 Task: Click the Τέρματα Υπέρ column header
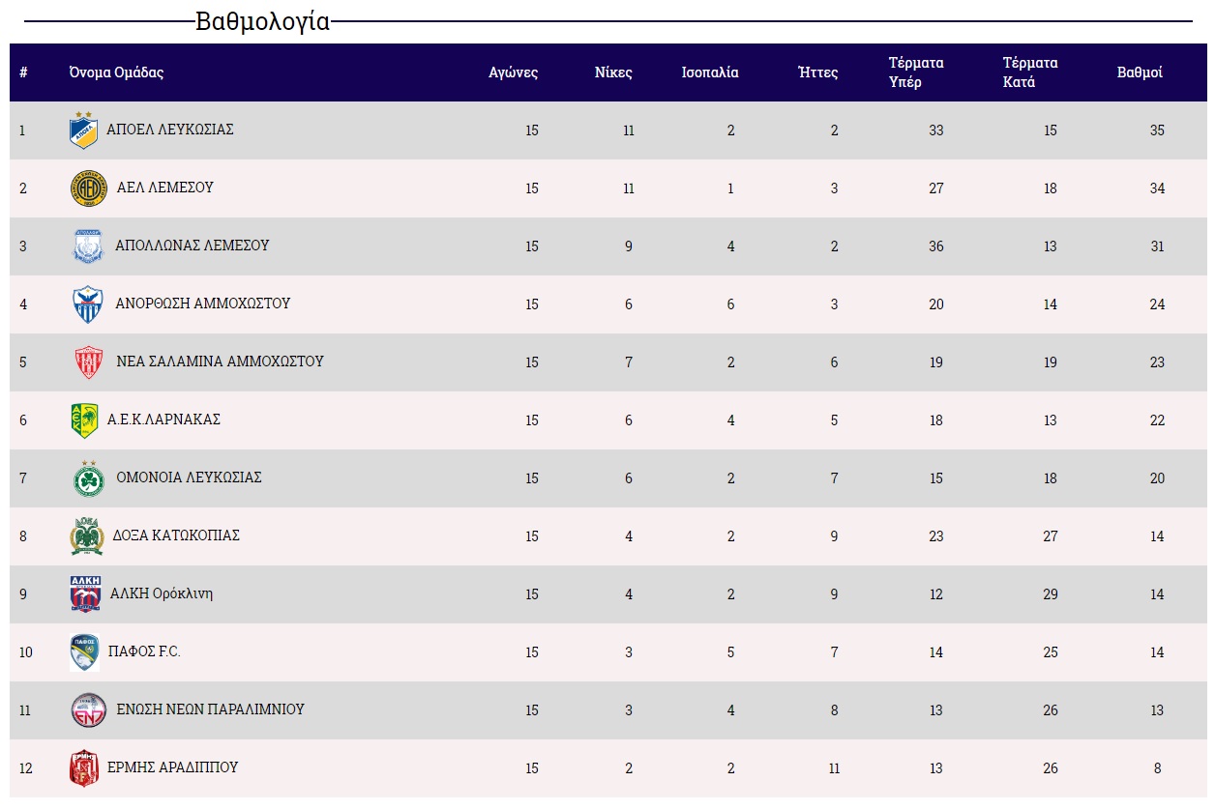click(x=916, y=72)
